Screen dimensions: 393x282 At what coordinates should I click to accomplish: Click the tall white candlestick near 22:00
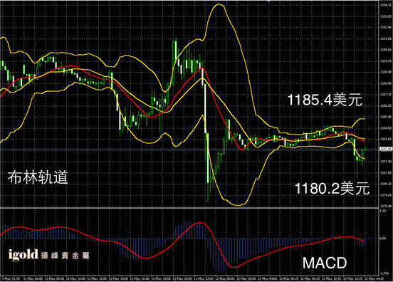(x=205, y=108)
